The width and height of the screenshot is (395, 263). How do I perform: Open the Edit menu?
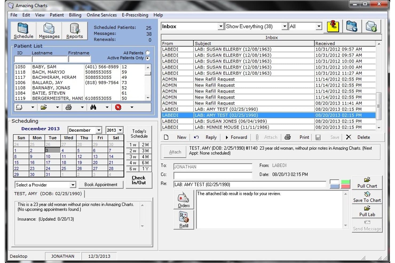(26, 15)
